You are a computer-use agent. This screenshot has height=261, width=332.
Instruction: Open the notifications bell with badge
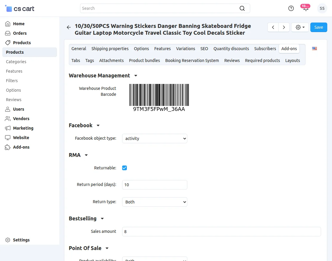click(305, 8)
